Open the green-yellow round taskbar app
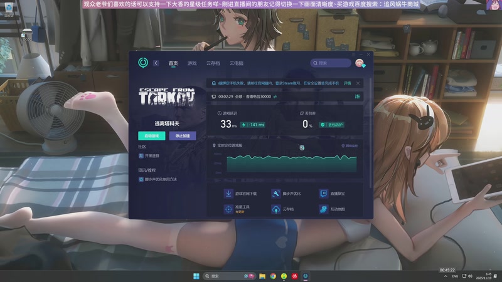 (x=284, y=276)
